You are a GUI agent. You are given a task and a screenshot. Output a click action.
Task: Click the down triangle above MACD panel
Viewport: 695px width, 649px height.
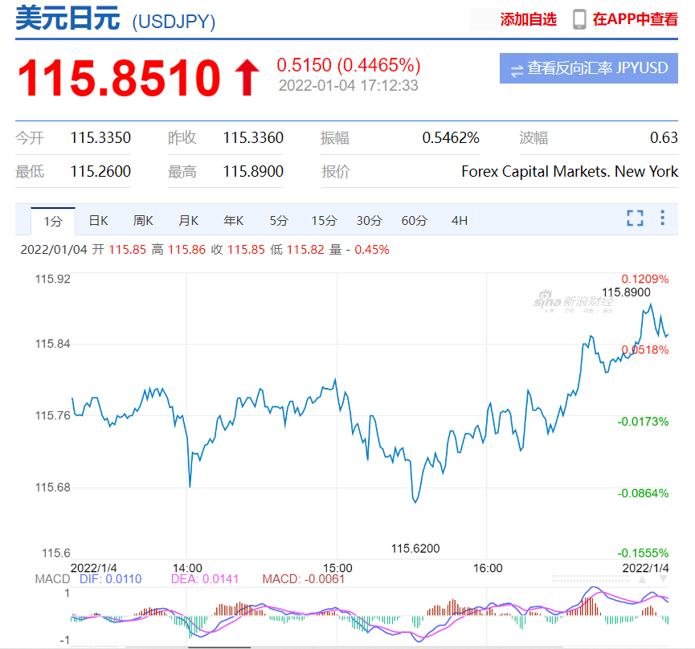click(x=663, y=579)
